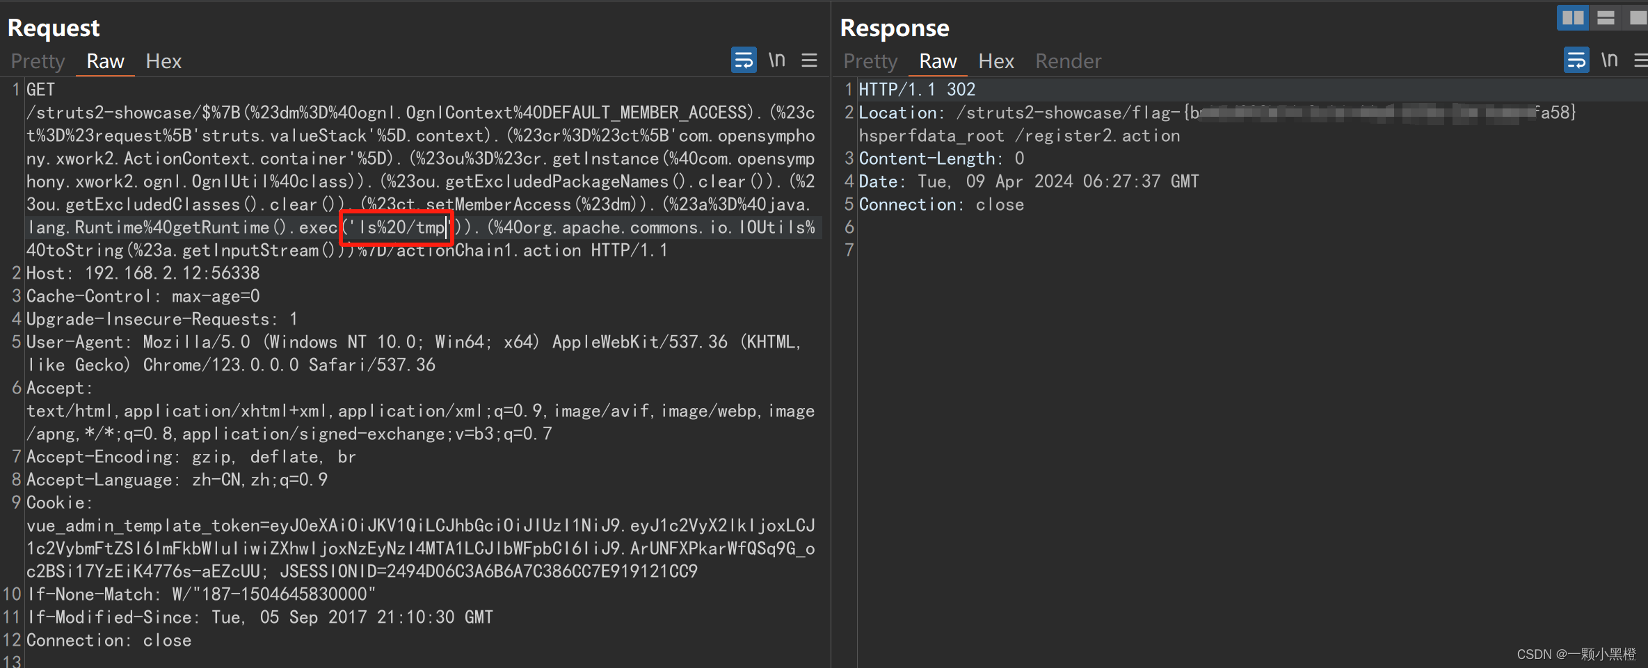
Task: Open the Response editor hamburger menu
Action: point(1642,60)
